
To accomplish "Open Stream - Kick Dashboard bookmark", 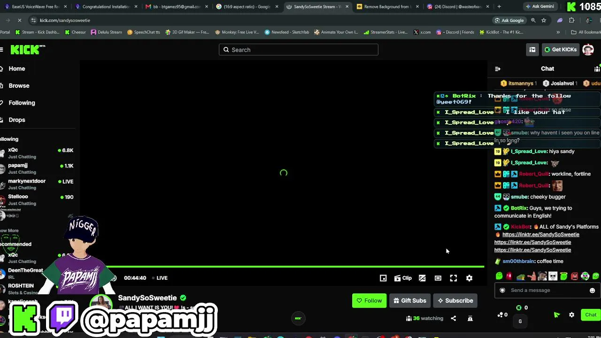I will (x=38, y=32).
